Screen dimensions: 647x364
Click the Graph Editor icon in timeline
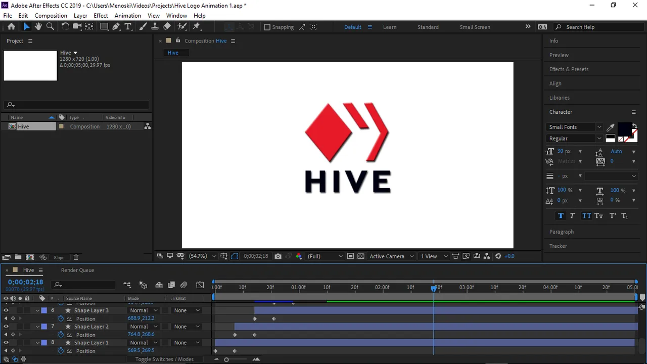click(200, 285)
